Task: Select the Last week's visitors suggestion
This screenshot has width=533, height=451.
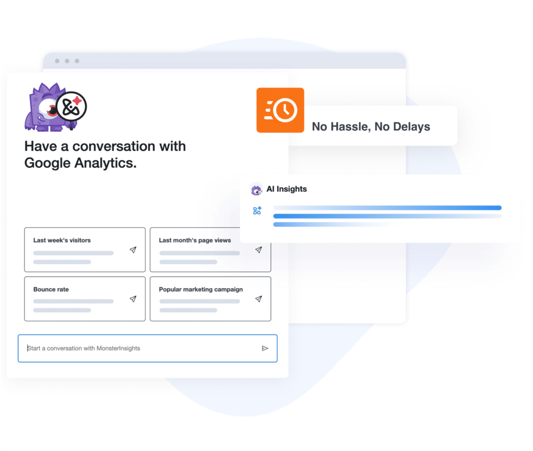Action: [x=85, y=250]
